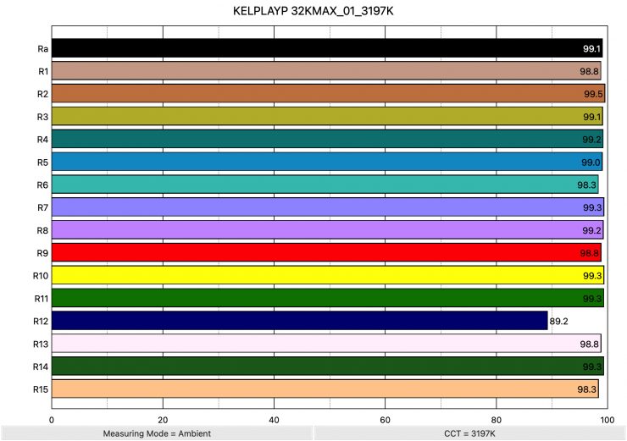Click the CCT = 3197K field
Viewport: 627px width, 441px height.
coord(469,433)
